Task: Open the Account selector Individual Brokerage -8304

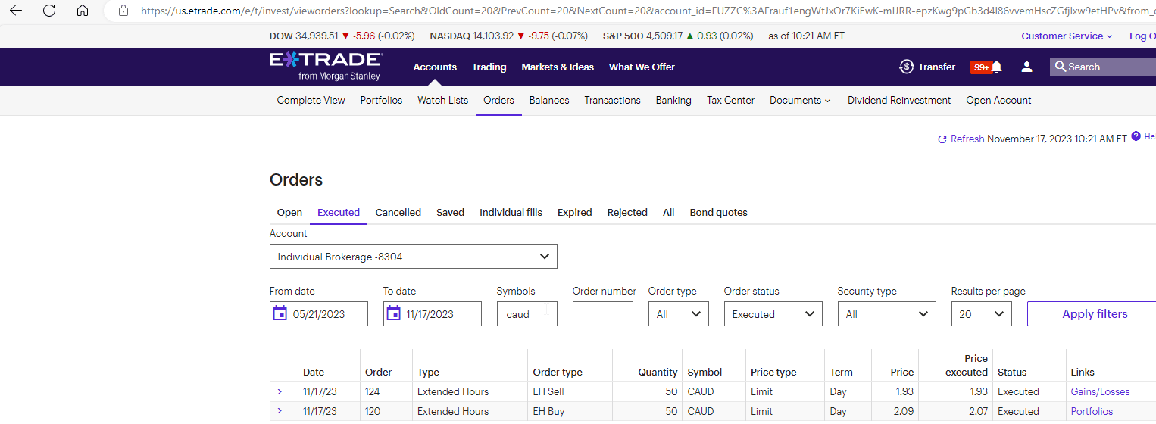Action: [x=414, y=257]
